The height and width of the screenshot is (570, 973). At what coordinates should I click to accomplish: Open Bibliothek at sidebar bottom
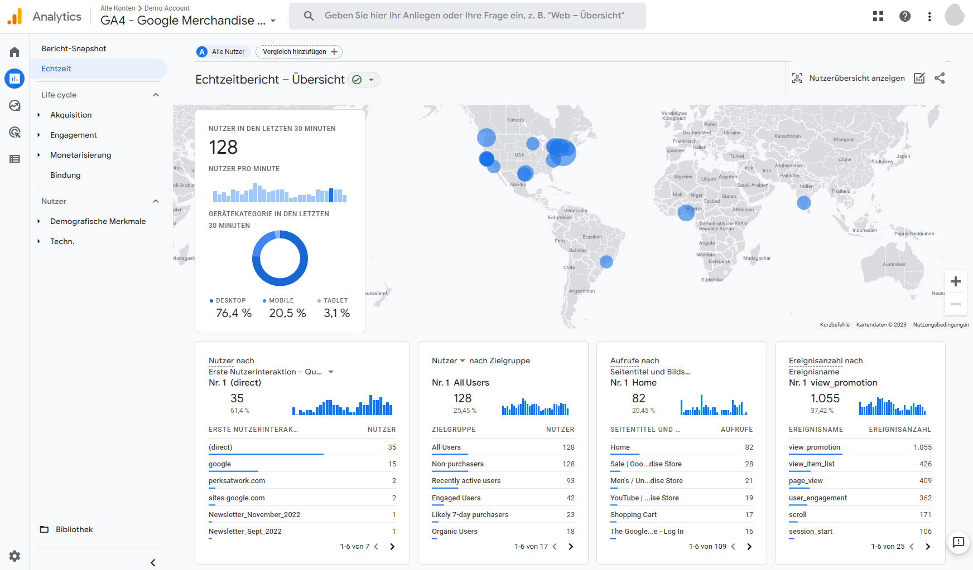point(66,529)
